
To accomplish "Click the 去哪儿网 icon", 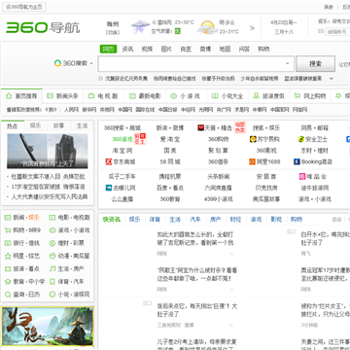I will pyautogui.click(x=109, y=188).
